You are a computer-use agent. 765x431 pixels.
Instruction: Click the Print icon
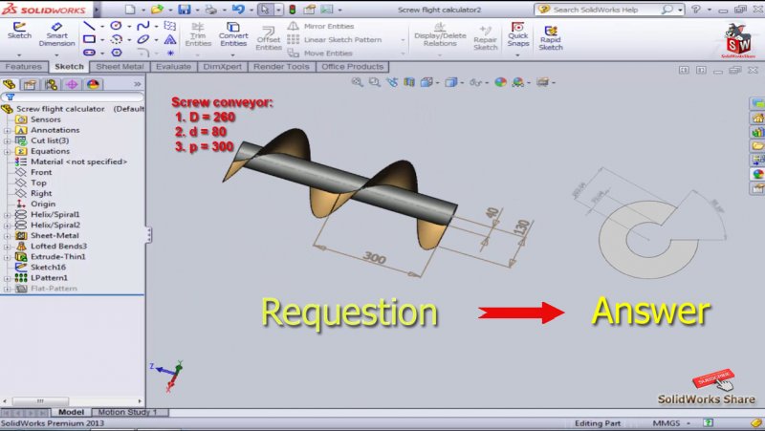point(210,10)
